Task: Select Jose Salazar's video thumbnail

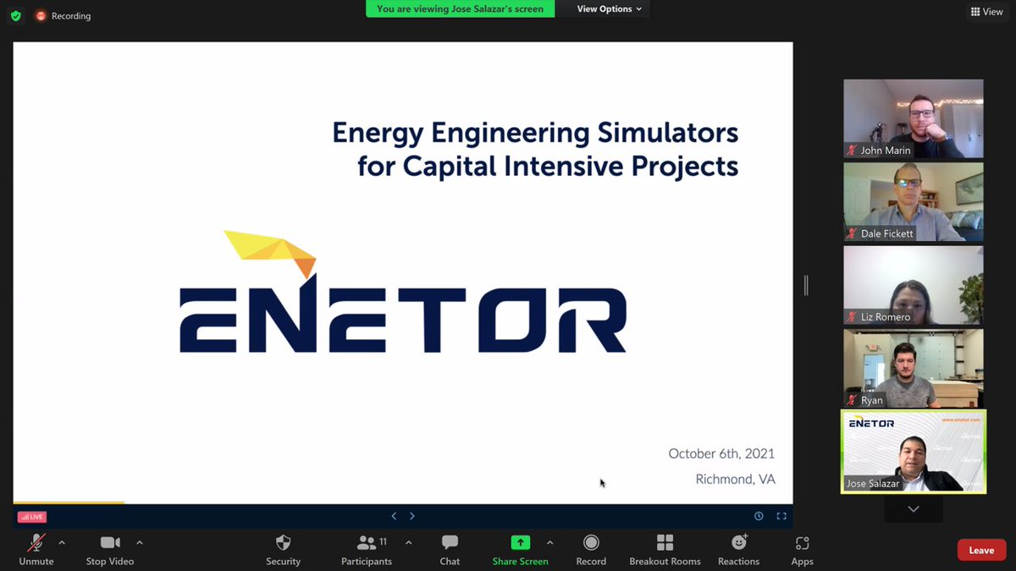Action: tap(914, 452)
